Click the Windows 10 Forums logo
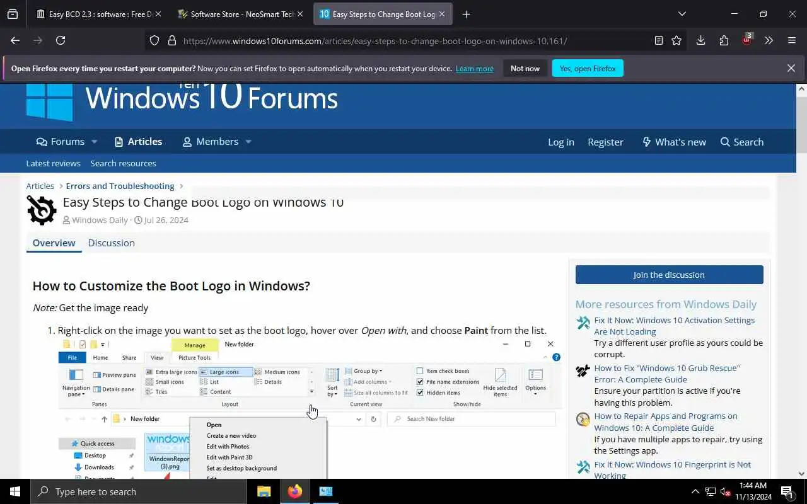 tap(182, 101)
